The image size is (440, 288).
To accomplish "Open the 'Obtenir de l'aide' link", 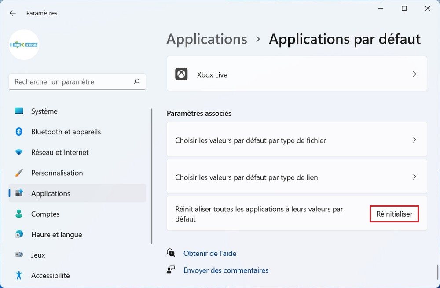I will (x=209, y=253).
